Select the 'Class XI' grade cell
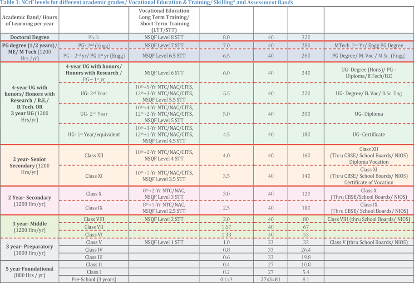This screenshot has height=283, width=414. pos(94,176)
